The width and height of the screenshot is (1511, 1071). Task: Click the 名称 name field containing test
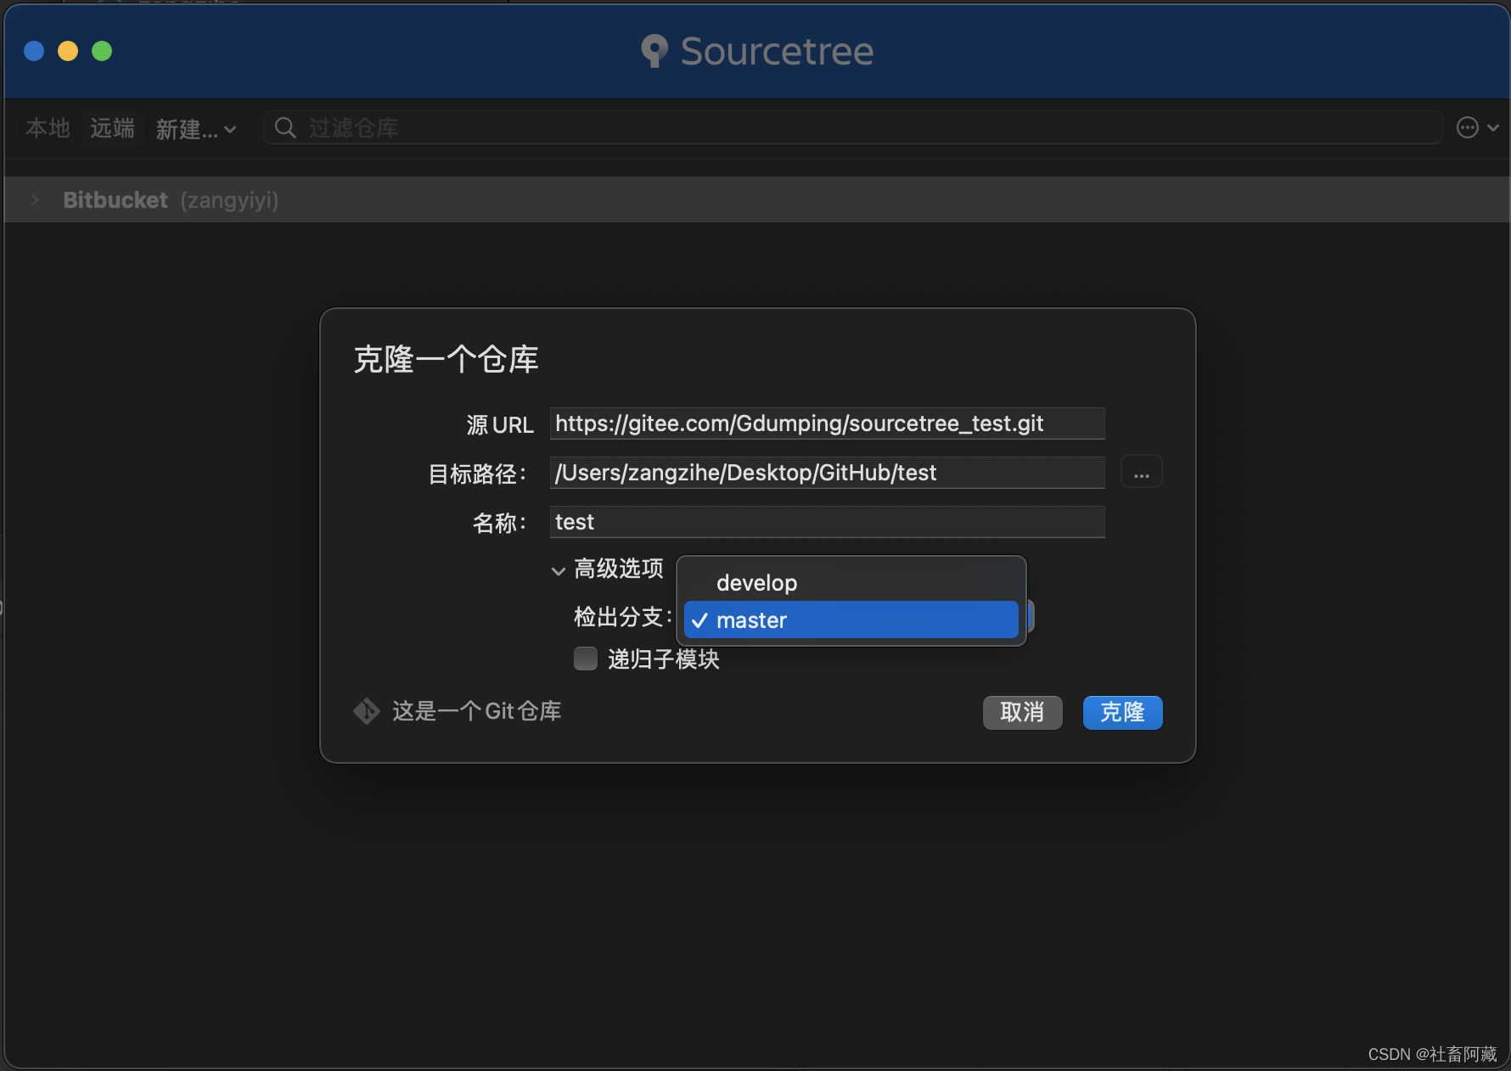[827, 522]
